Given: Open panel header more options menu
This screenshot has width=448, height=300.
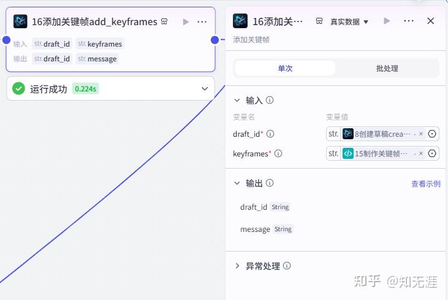Looking at the screenshot, I should 409,21.
